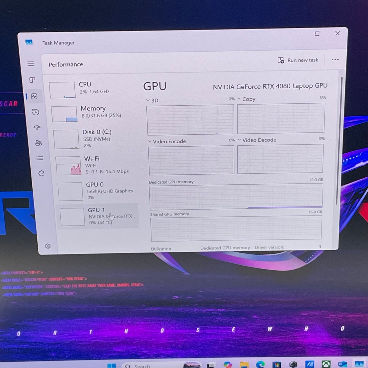Open the Details panel icon
Screen dimensions: 368x368
coord(40,158)
